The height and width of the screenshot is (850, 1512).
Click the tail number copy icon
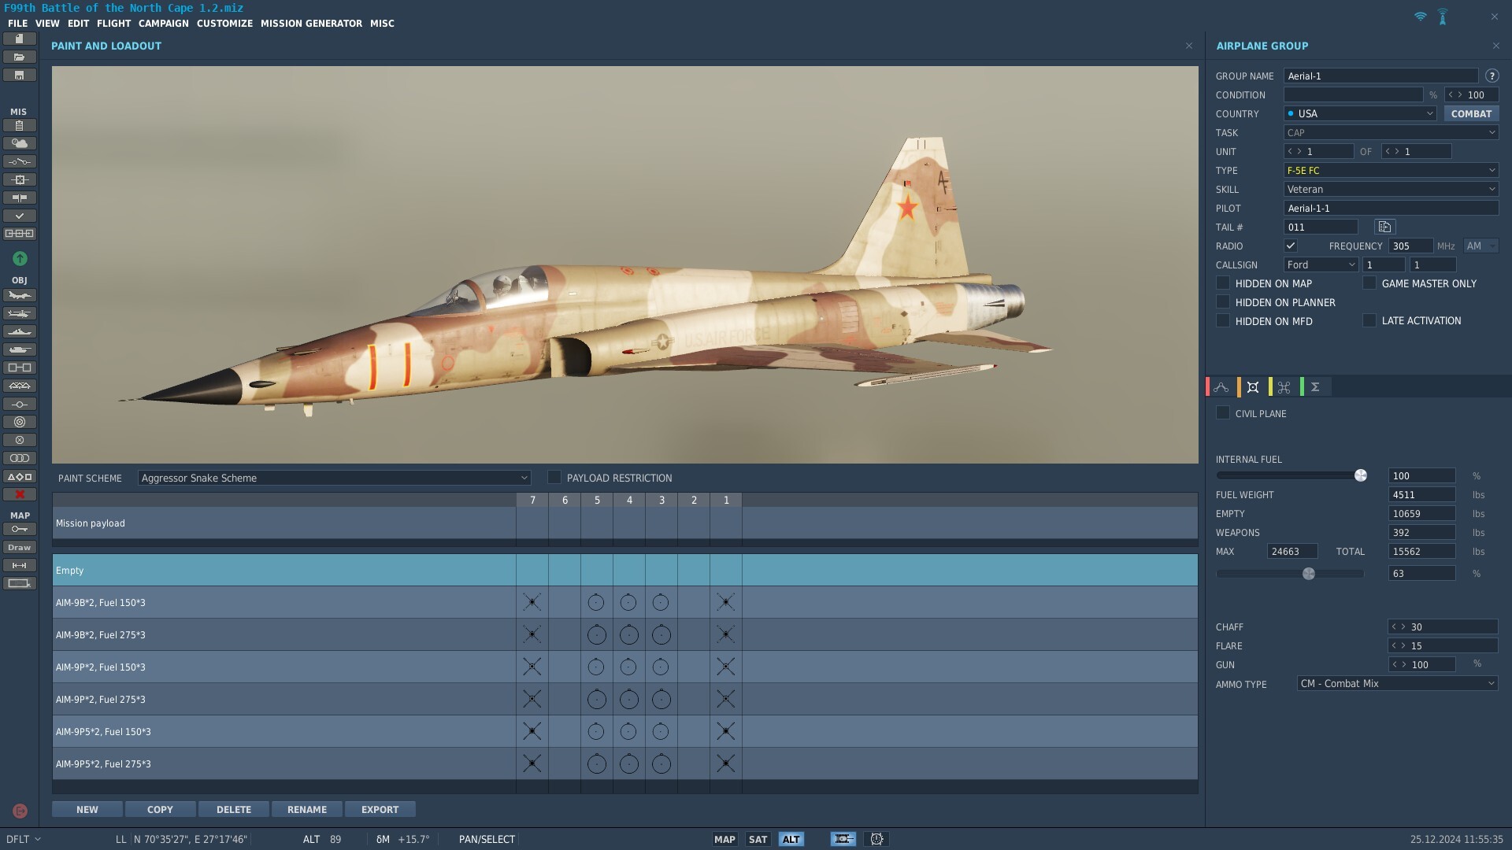(x=1384, y=227)
